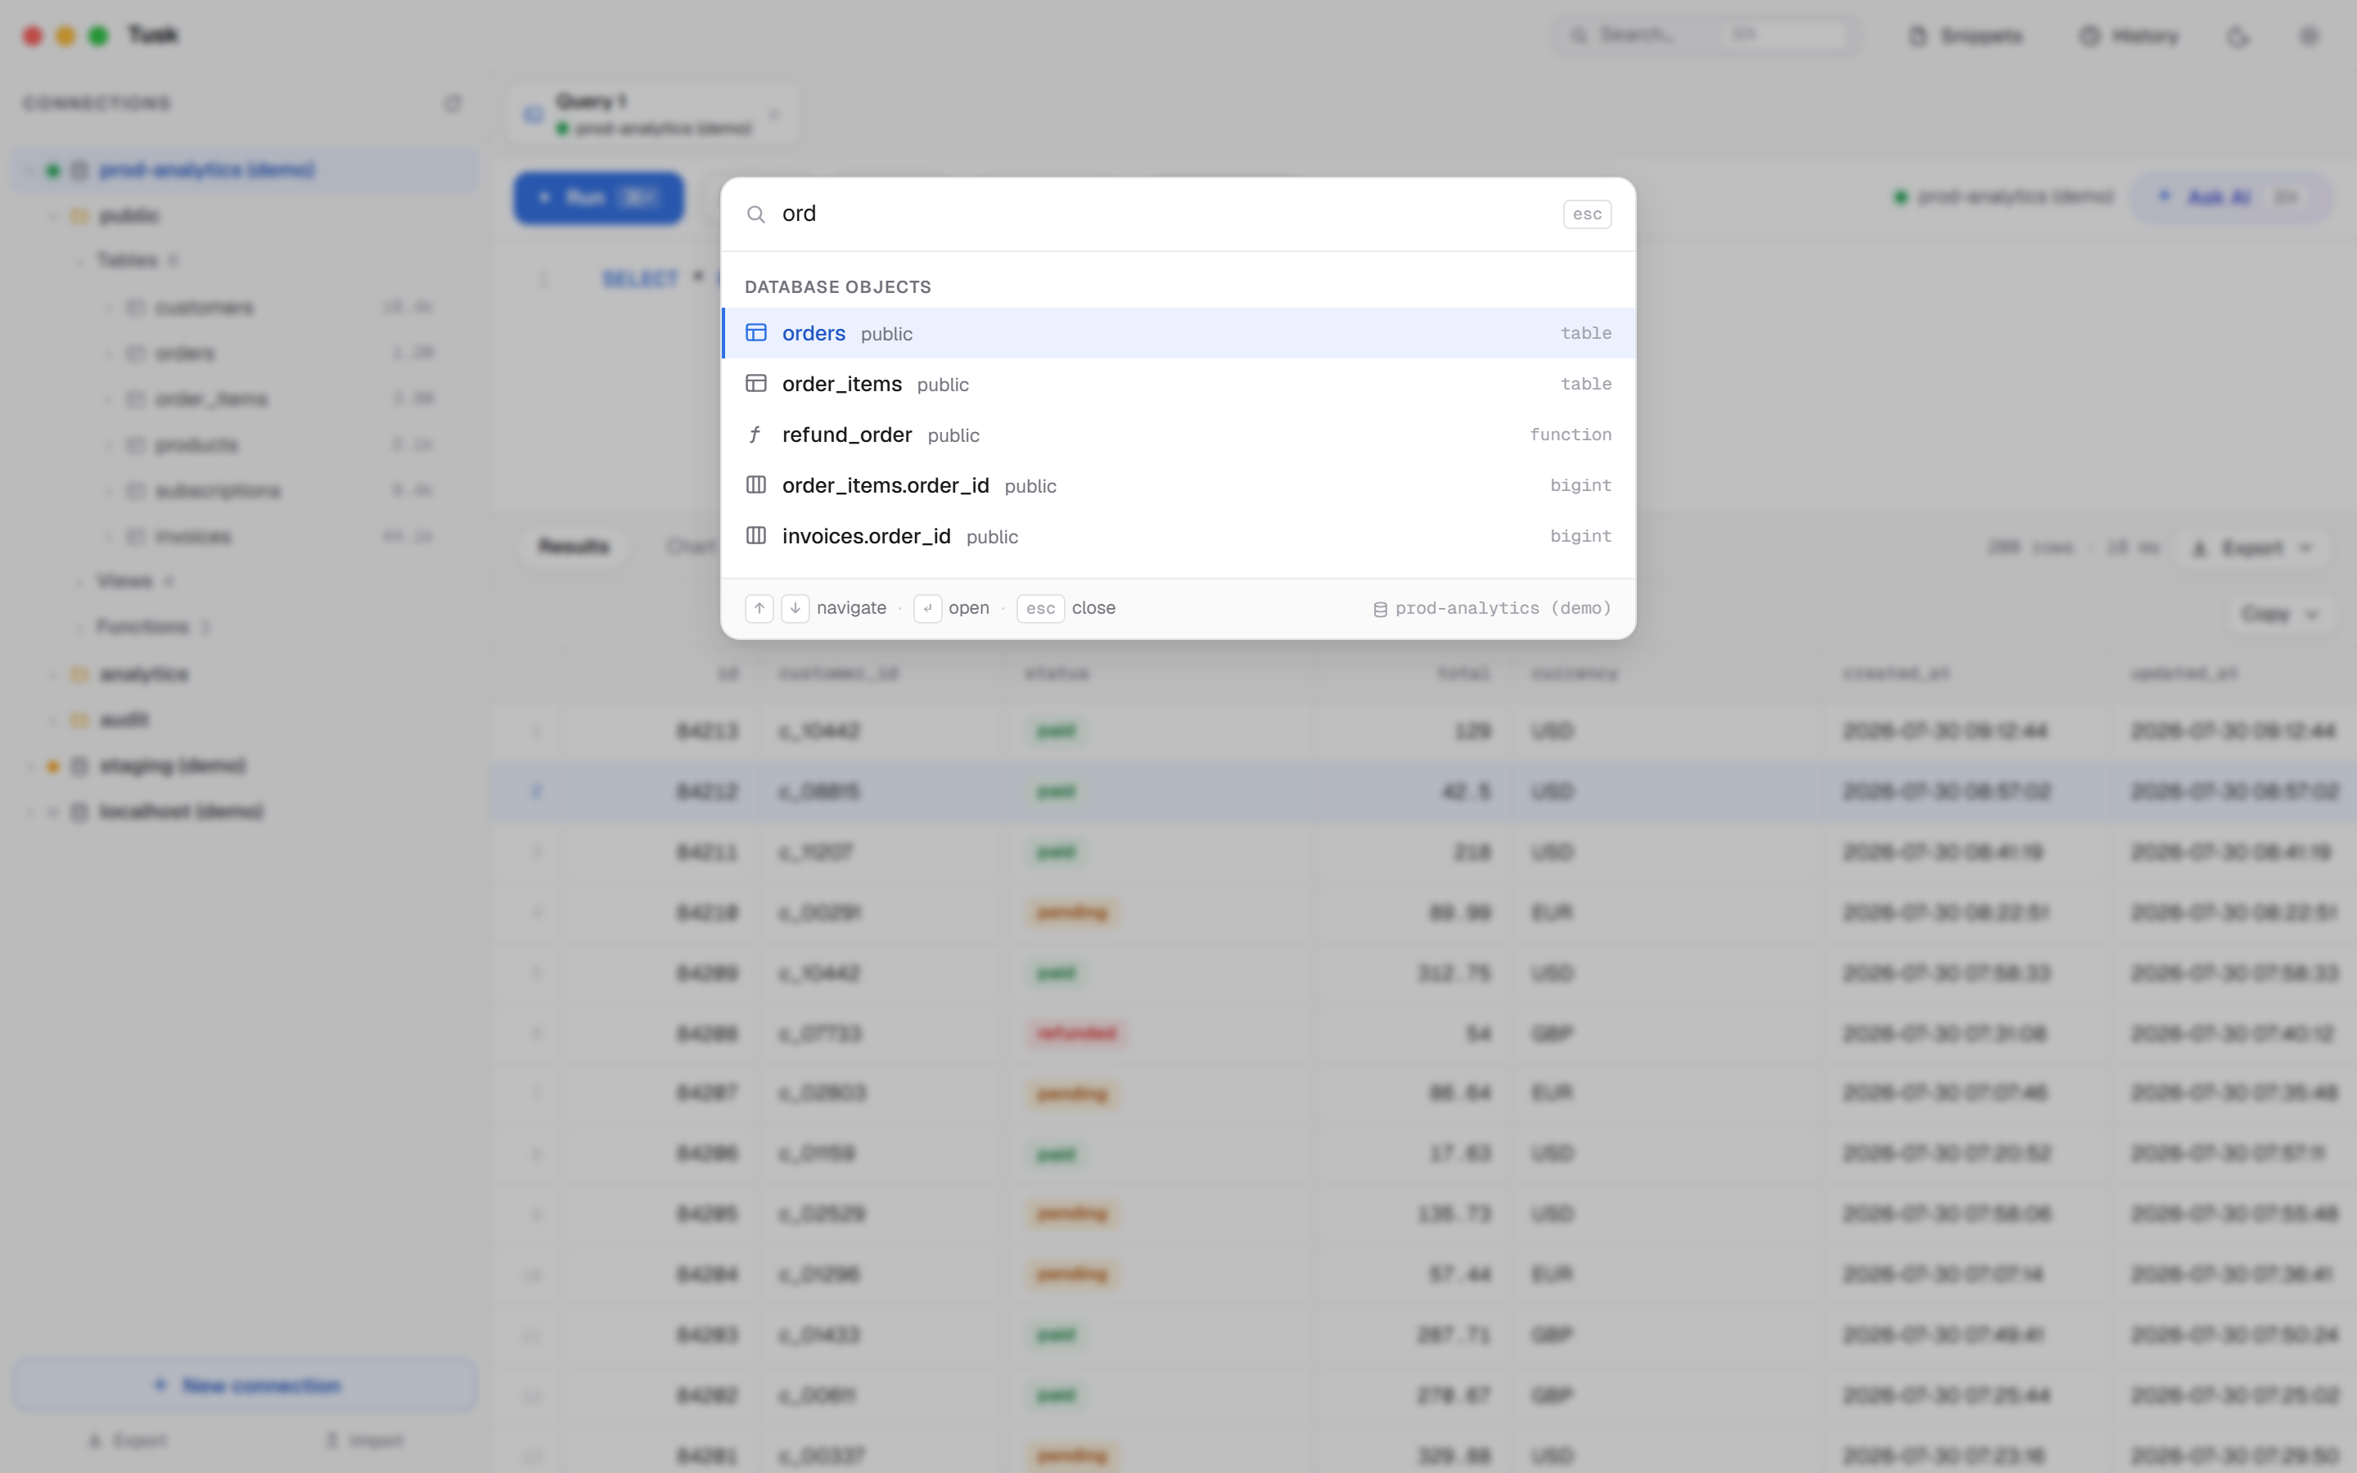The image size is (2357, 1473).
Task: Click "navigate" hint text in palette footer
Action: point(851,608)
